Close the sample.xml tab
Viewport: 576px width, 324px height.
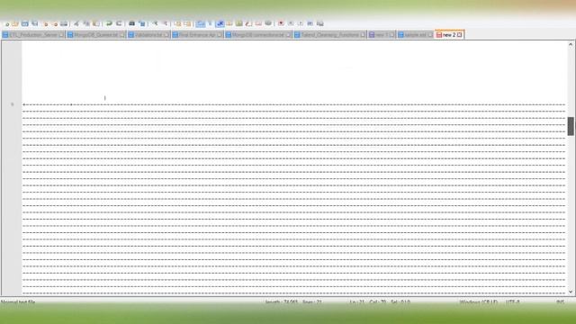pos(430,35)
